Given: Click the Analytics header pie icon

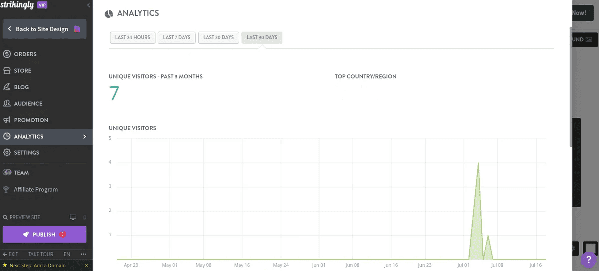Looking at the screenshot, I should (109, 14).
